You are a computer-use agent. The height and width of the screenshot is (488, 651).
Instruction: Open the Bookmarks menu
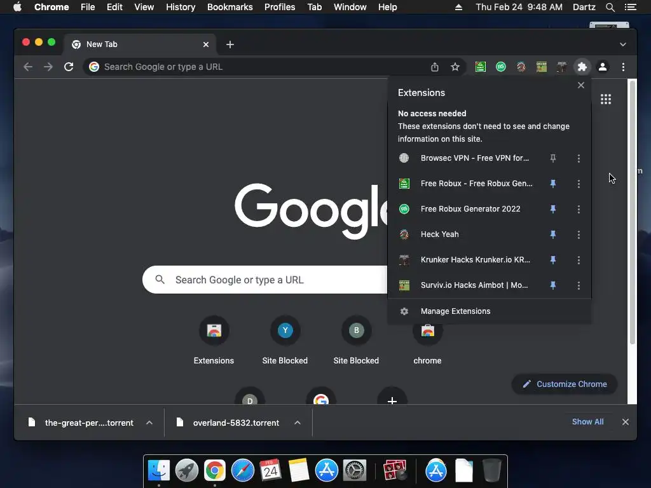pos(230,7)
